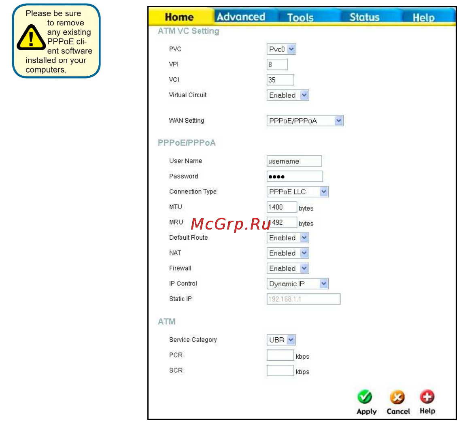Viewport: 457px width, 447px height.
Task: Click the Service Category label
Action: [193, 340]
